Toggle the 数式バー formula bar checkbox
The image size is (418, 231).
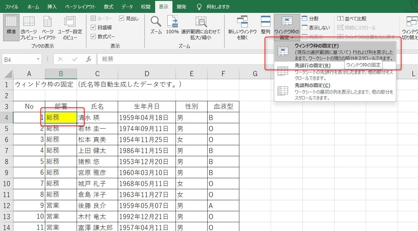93,36
